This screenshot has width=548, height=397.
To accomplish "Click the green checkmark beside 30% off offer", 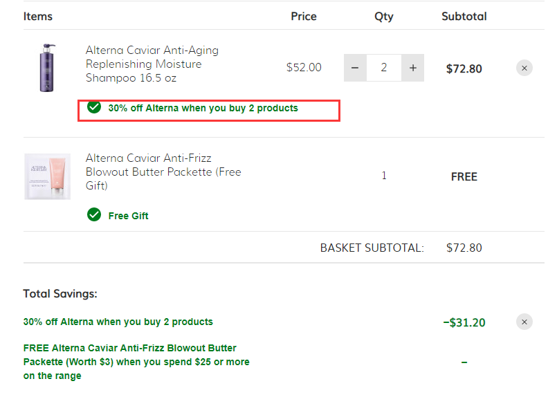I will [94, 107].
